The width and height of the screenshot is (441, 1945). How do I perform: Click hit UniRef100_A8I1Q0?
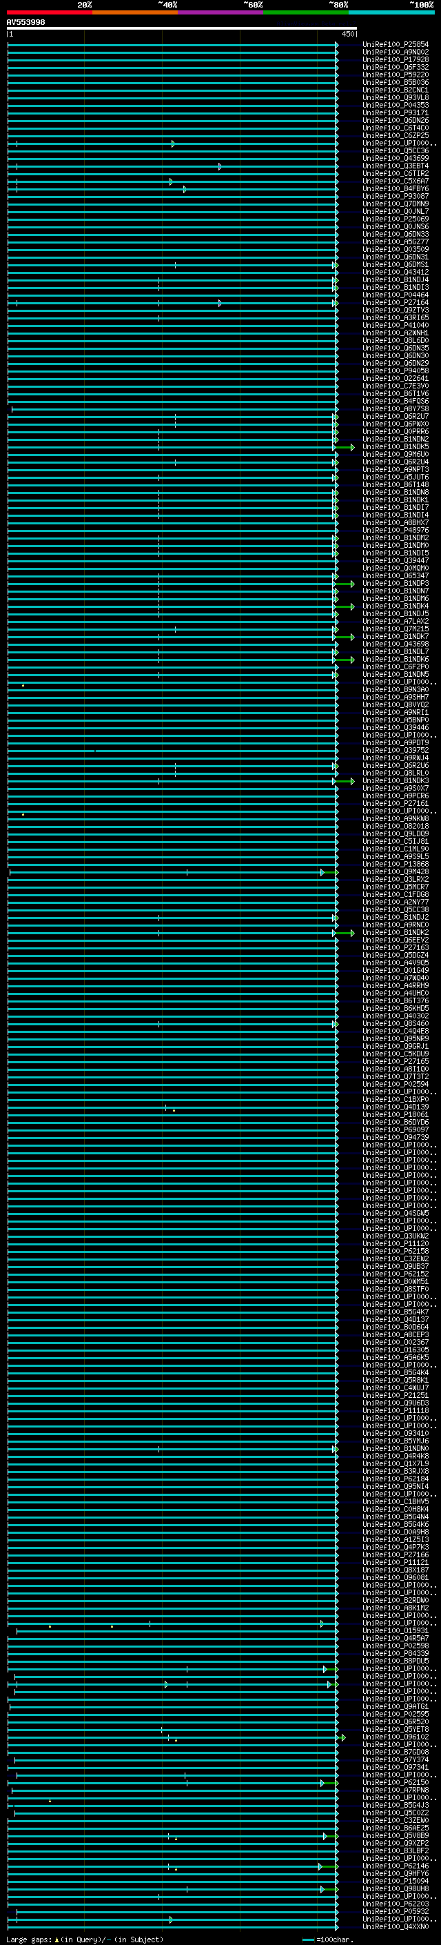[x=396, y=1069]
